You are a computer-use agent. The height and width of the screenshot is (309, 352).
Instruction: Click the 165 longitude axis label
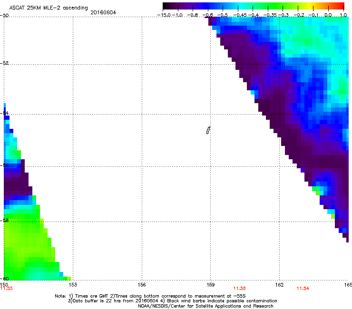pos(348,285)
